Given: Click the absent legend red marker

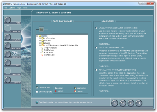Looking at the screenshot, I should pyautogui.click(x=56, y=91).
